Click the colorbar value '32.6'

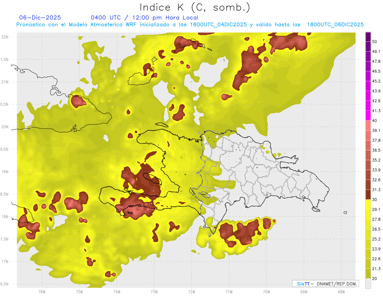coord(376,180)
